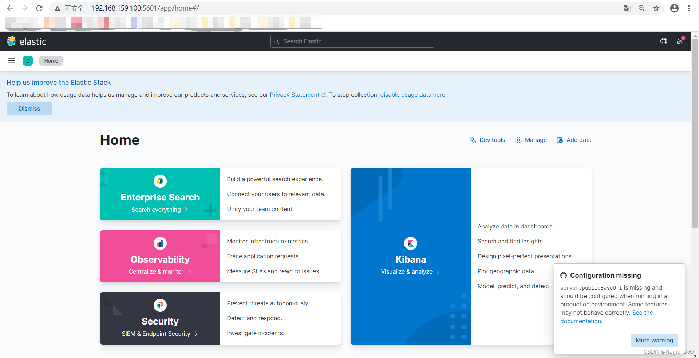Click the Add data icon
The height and width of the screenshot is (358, 699).
coord(560,140)
